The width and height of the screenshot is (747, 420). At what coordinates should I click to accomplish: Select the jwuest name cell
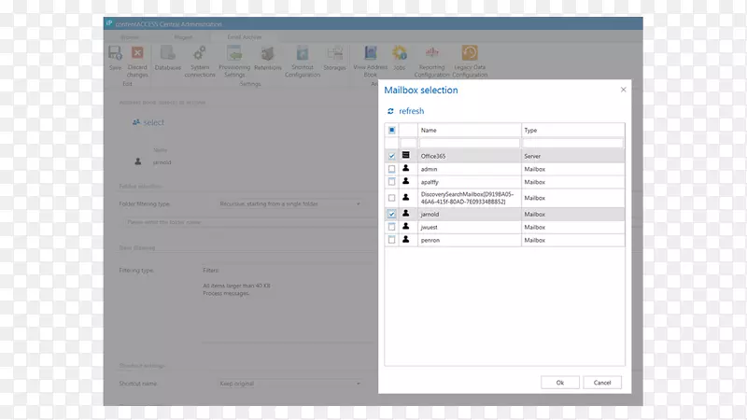click(x=470, y=227)
